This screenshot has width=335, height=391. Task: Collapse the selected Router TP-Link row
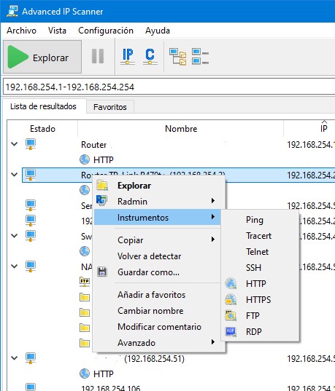[x=15, y=175]
